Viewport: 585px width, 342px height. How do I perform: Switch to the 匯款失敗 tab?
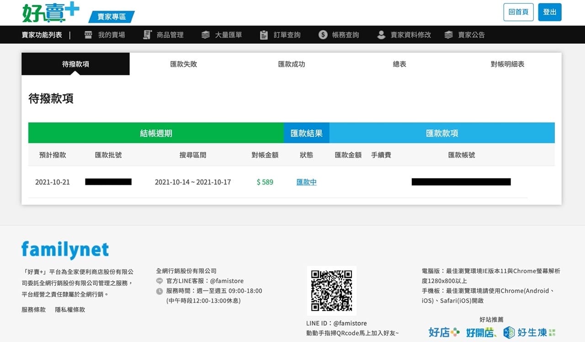point(184,64)
